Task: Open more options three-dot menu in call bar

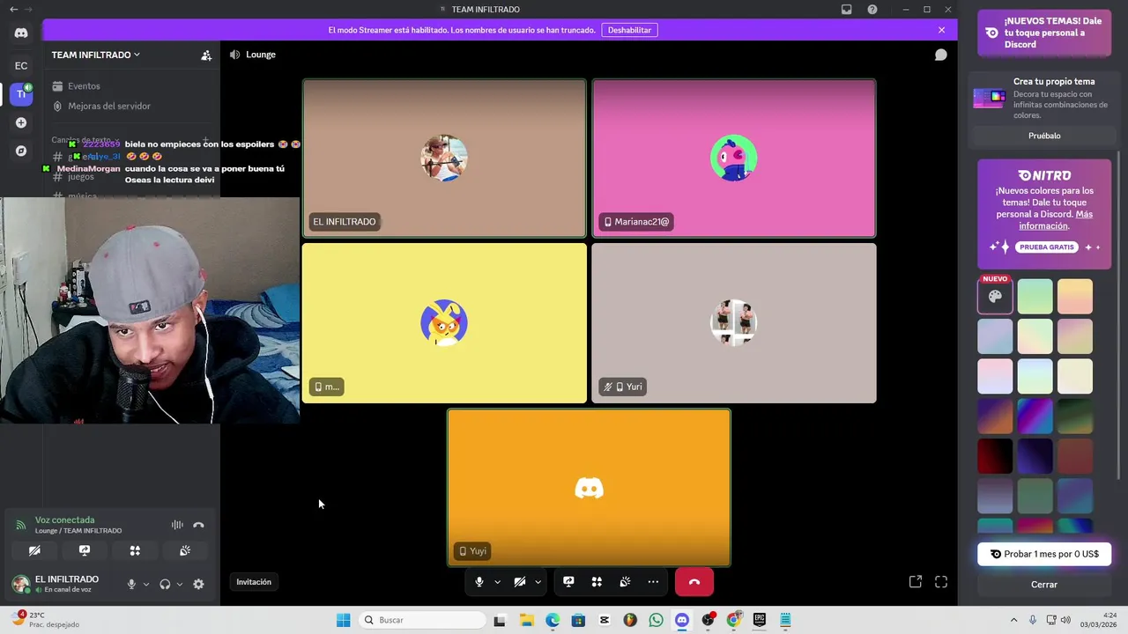Action: 653,582
